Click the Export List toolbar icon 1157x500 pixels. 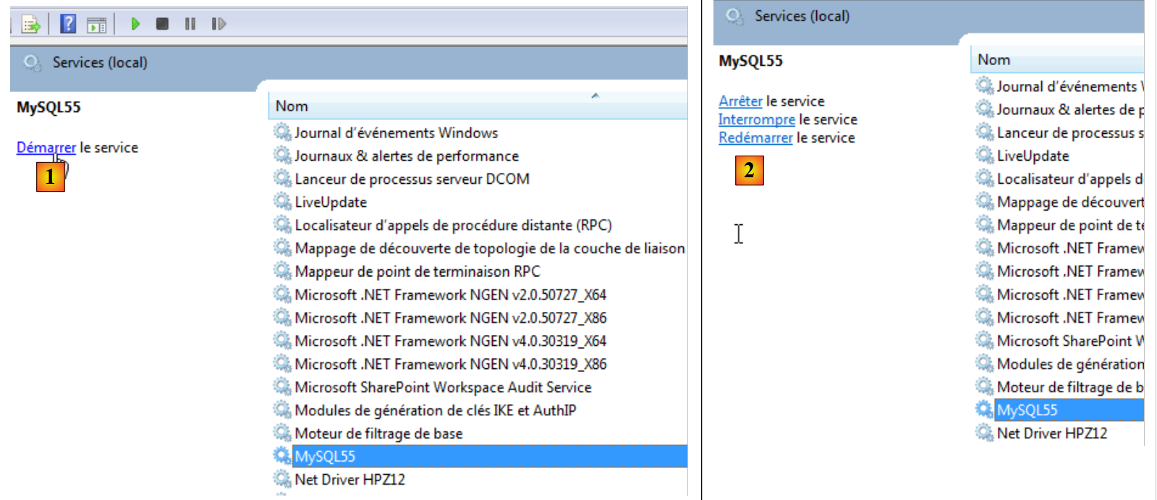(x=30, y=25)
